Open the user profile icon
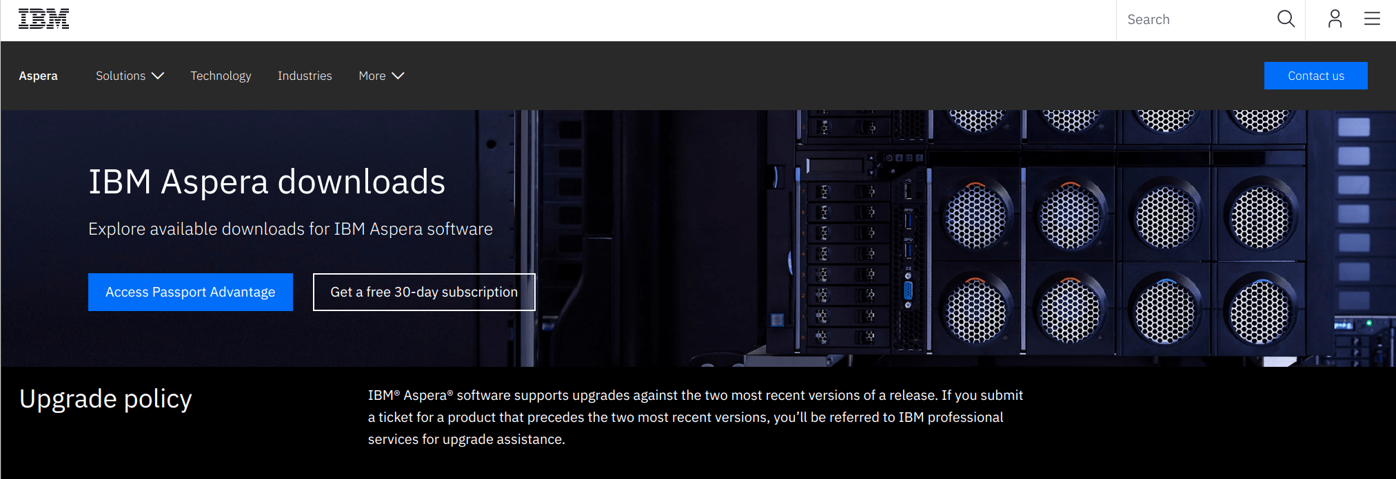1396x479 pixels. (1335, 19)
